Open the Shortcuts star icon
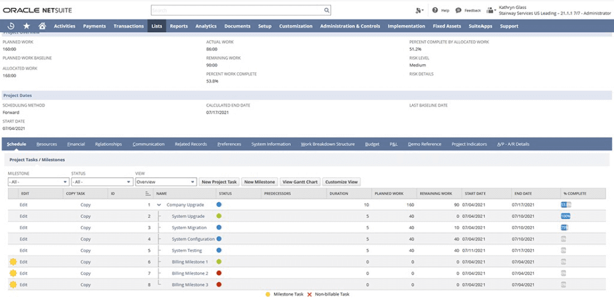 click(x=27, y=26)
